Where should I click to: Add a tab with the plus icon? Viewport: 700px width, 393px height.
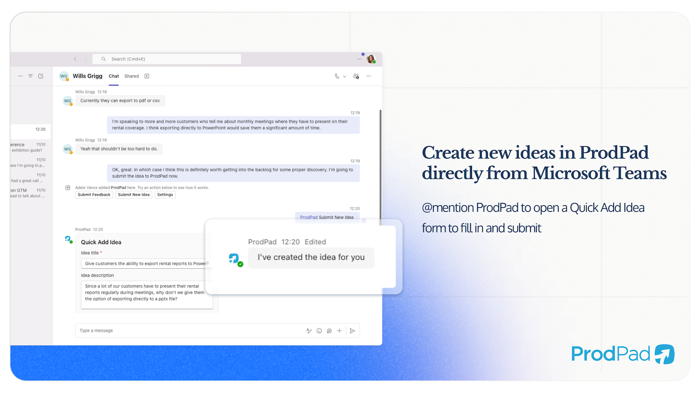(147, 76)
